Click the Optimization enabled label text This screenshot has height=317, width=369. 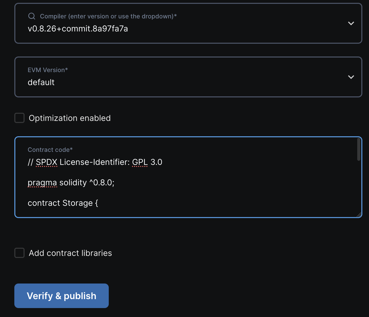[x=70, y=118]
